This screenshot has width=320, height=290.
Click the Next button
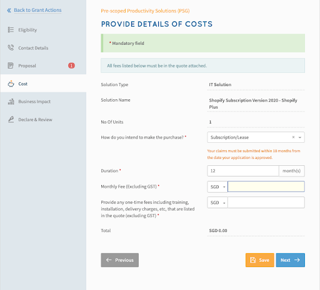click(x=291, y=260)
